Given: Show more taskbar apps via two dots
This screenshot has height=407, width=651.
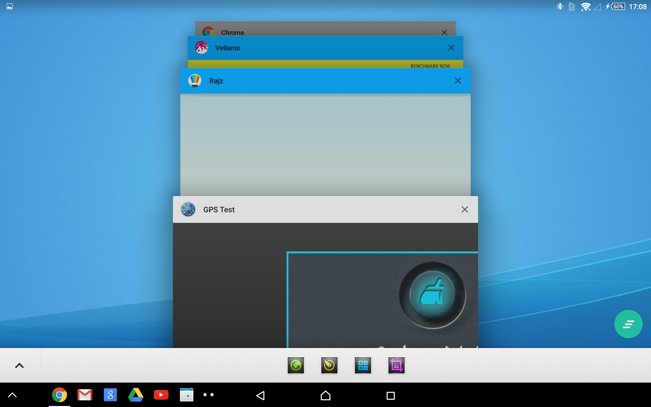Looking at the screenshot, I should [x=209, y=395].
